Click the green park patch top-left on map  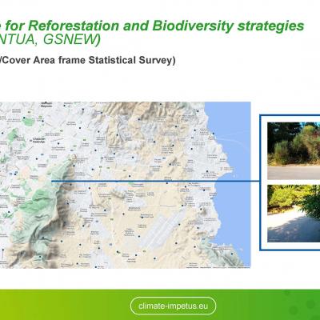pyautogui.click(x=27, y=122)
